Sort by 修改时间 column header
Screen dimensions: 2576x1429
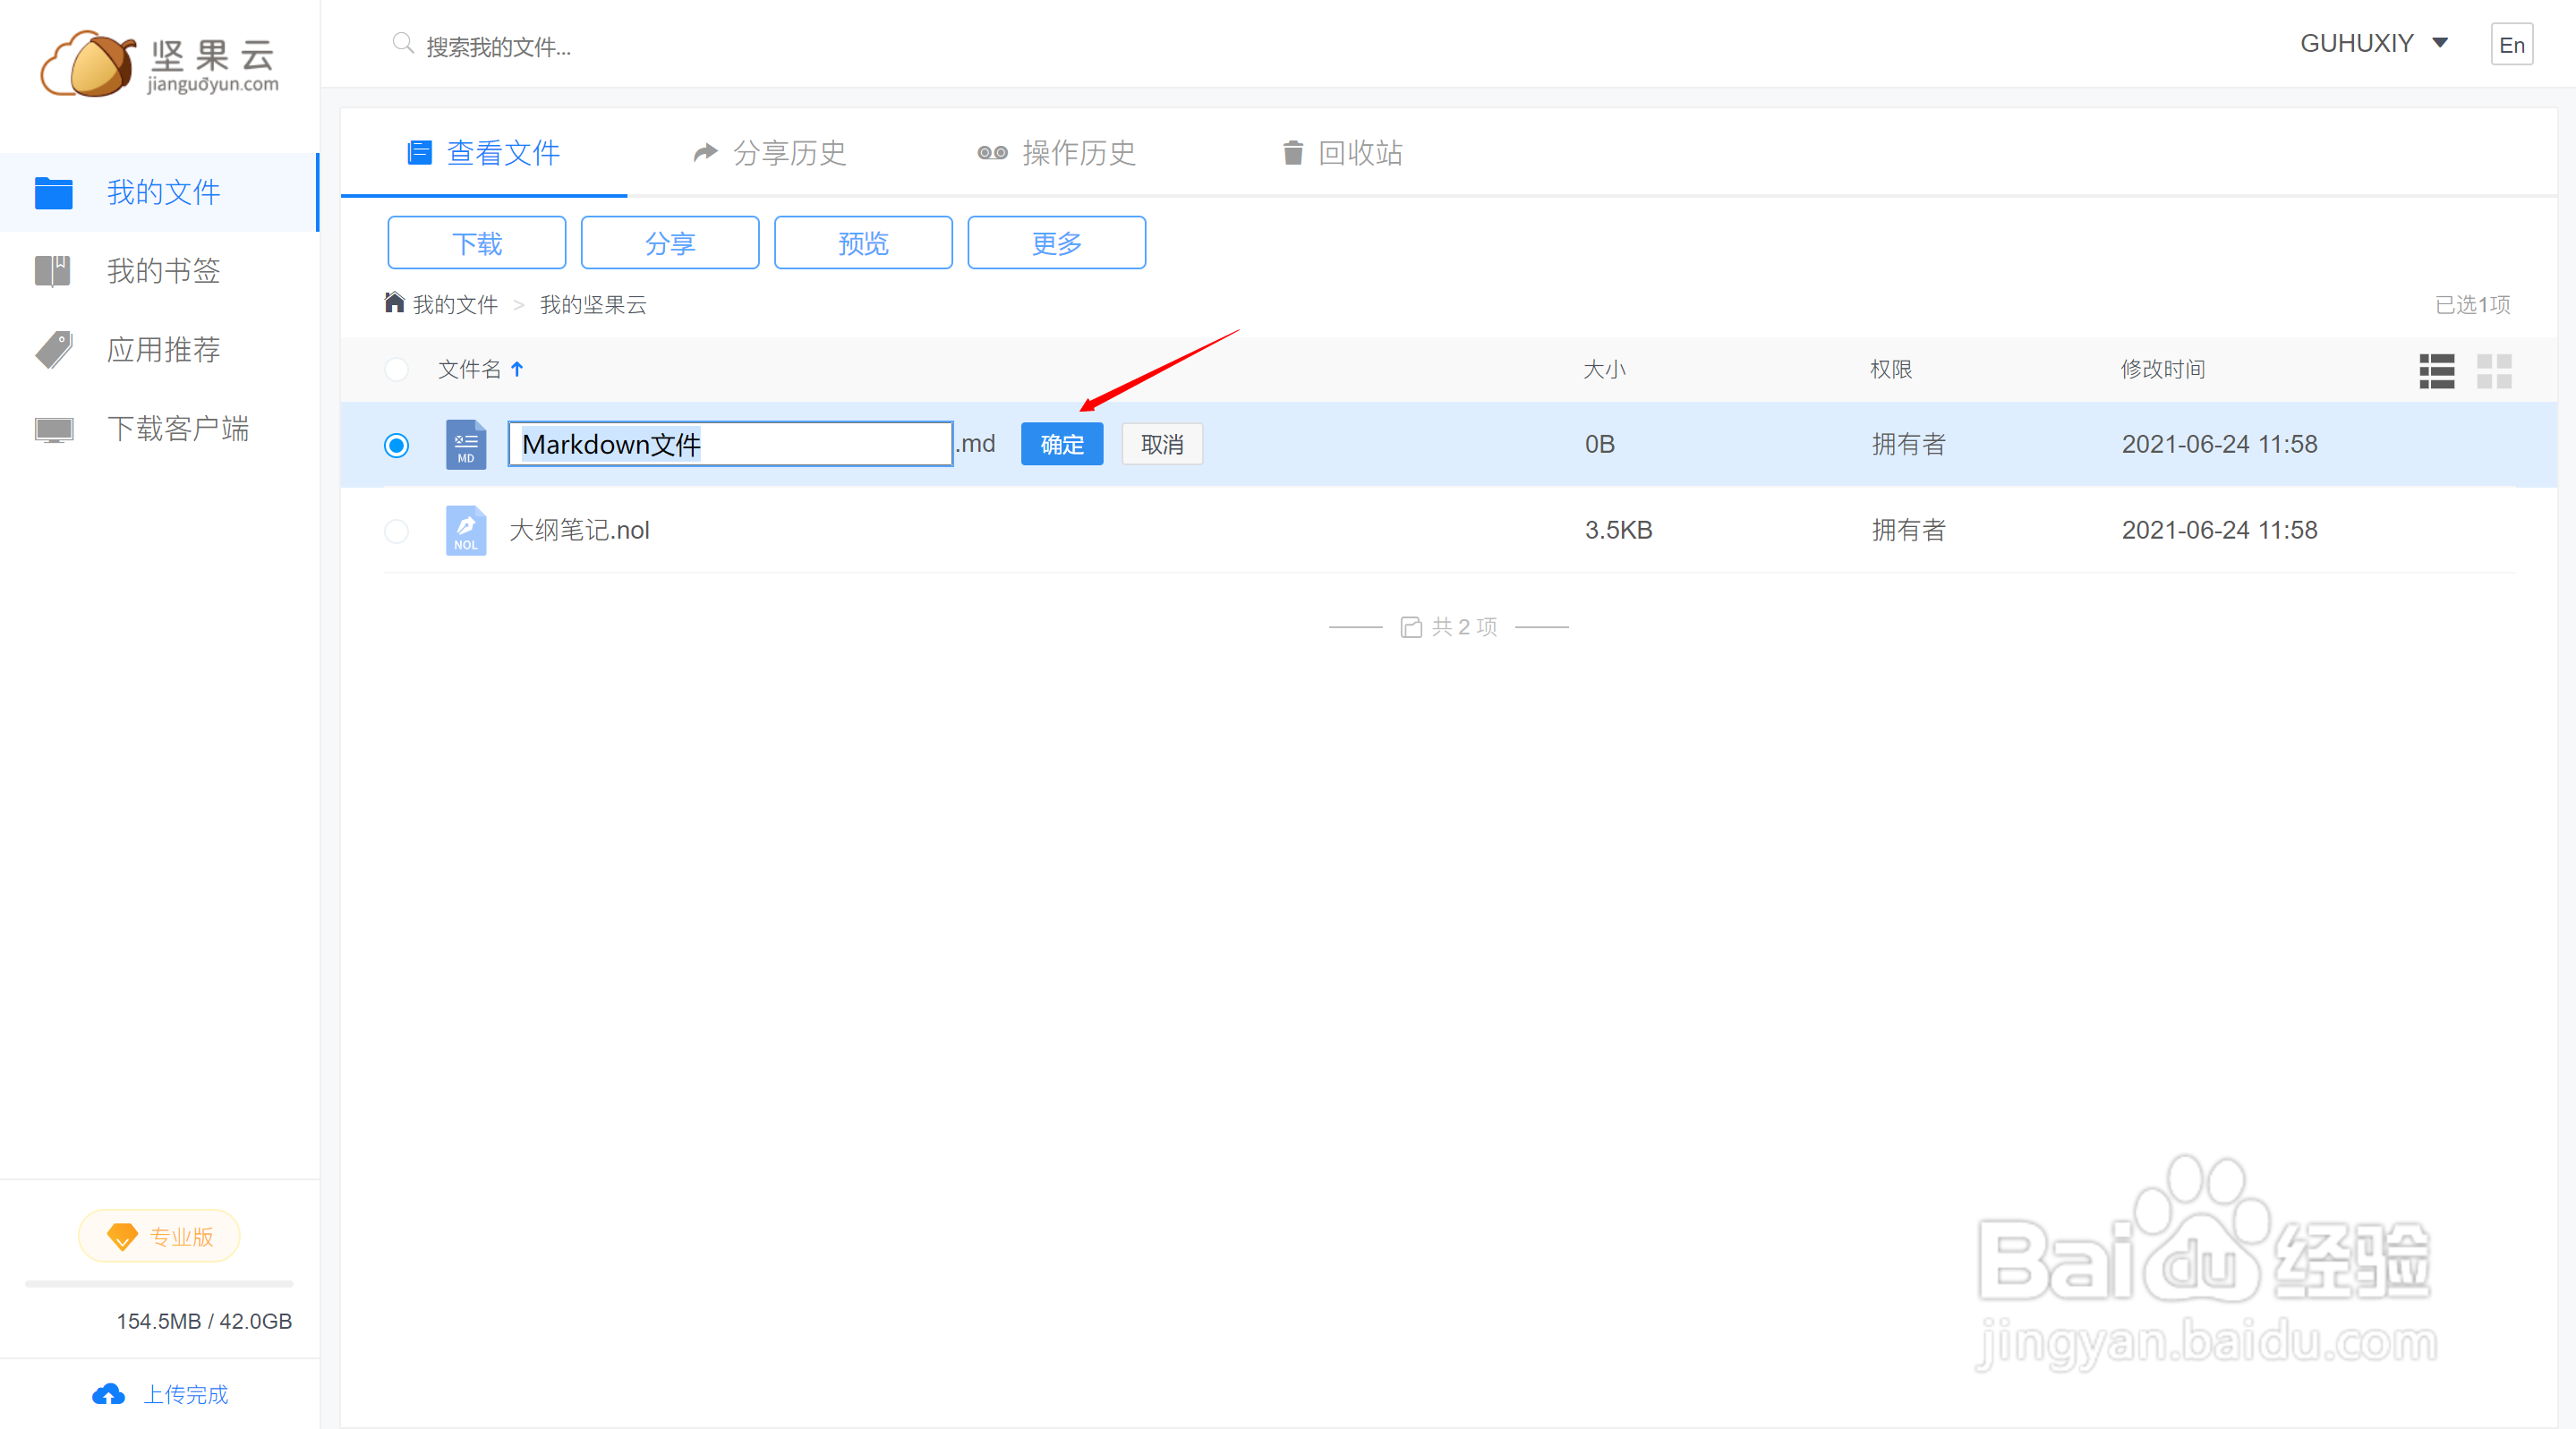point(2163,369)
